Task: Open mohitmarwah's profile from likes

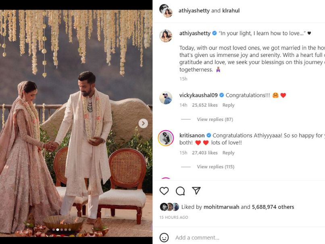Action: (221, 207)
